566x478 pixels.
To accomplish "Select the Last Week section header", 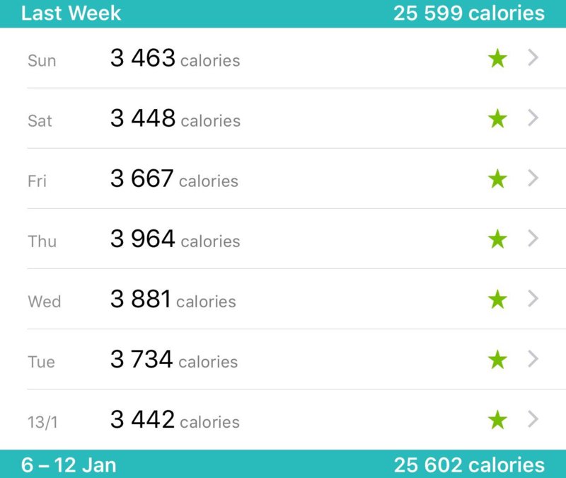I will (283, 13).
